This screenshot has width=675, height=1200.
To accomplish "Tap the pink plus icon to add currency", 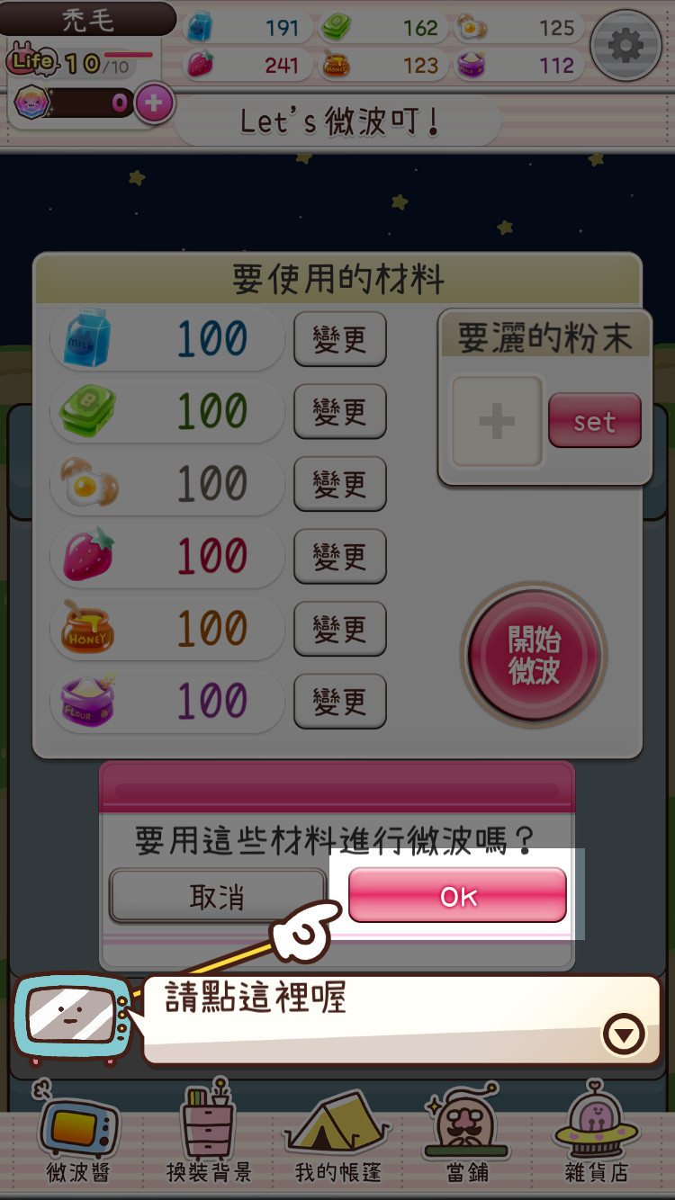I will pyautogui.click(x=154, y=103).
